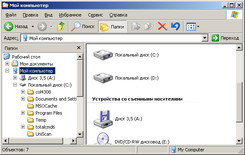Viewport: 245px width, 155px height.
Task: Maximize the Мой компьютер window
Action: (x=231, y=5)
